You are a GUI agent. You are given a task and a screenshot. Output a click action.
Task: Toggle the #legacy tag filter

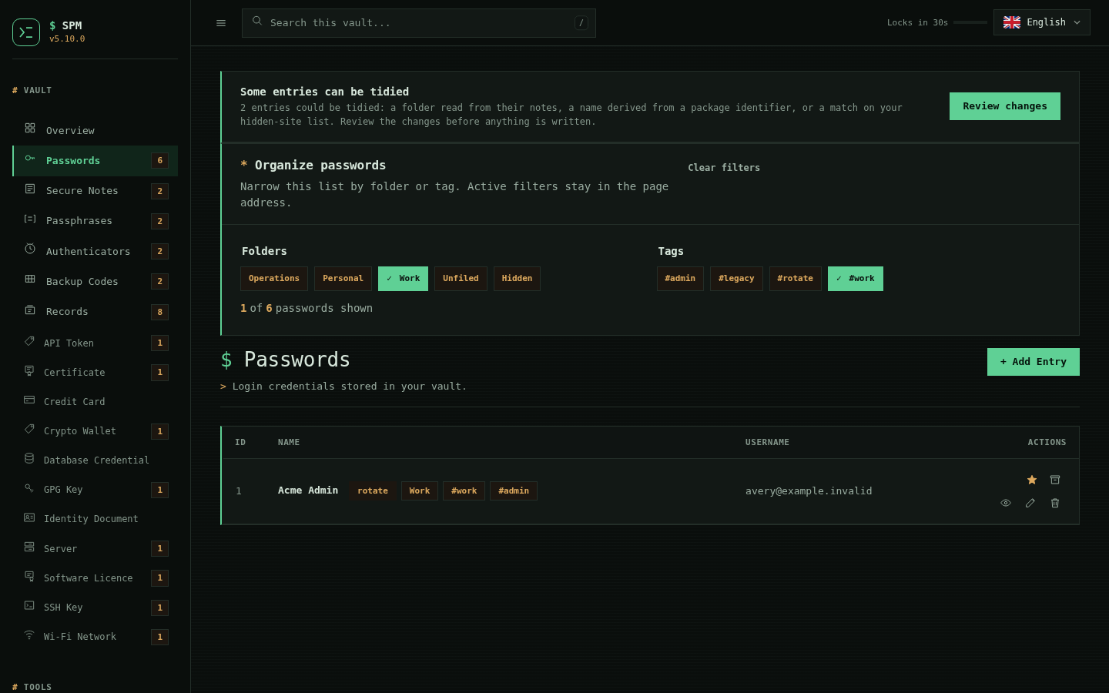point(736,279)
